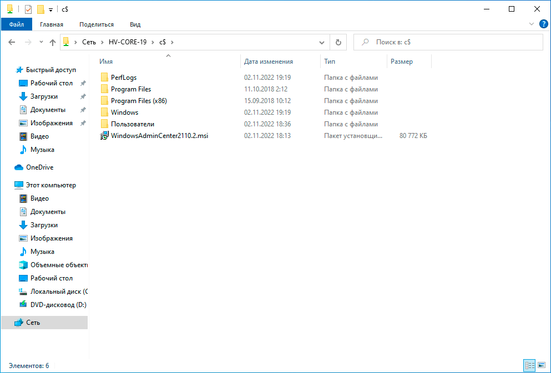Click the HV-CORE-19 breadcrumb segment
This screenshot has width=551, height=373.
tap(128, 42)
